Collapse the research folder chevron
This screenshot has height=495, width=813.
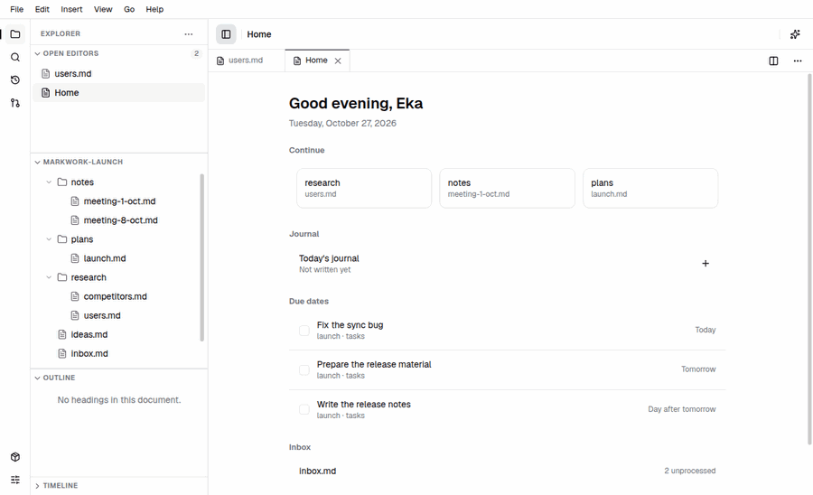(x=49, y=277)
